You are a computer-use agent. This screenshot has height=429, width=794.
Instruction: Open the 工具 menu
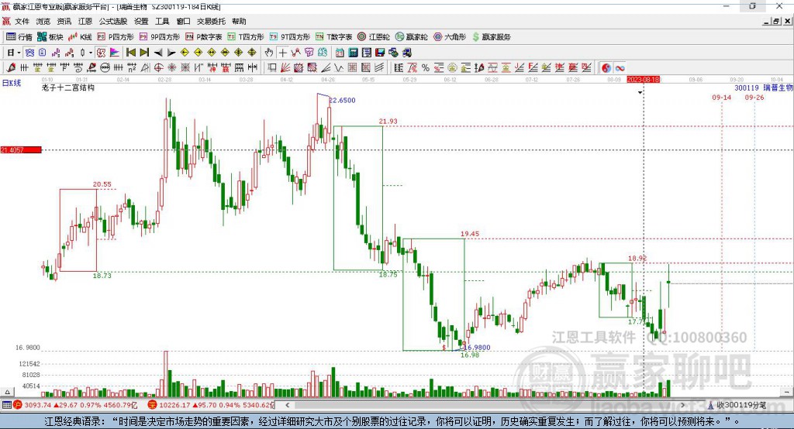(162, 21)
